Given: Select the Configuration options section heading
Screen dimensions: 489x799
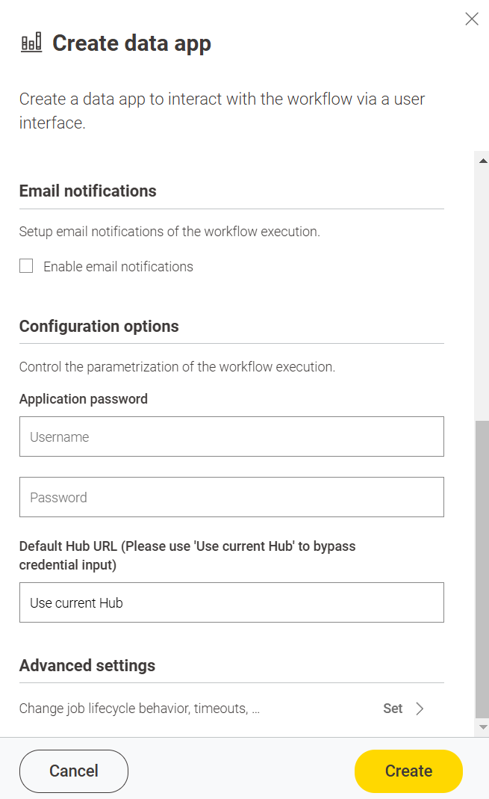Looking at the screenshot, I should [99, 327].
